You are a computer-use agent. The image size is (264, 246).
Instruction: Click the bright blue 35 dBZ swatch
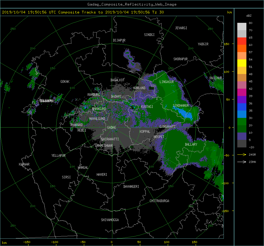coord(242,107)
